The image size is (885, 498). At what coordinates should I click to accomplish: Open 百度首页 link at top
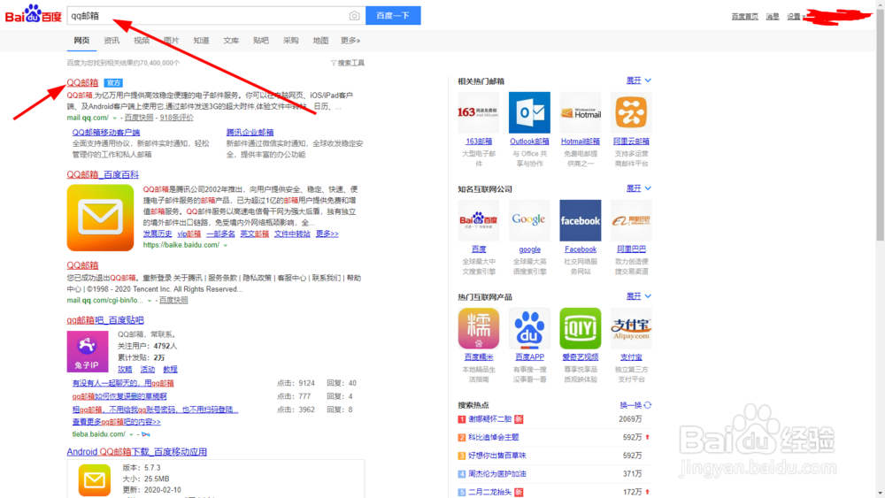[x=744, y=17]
